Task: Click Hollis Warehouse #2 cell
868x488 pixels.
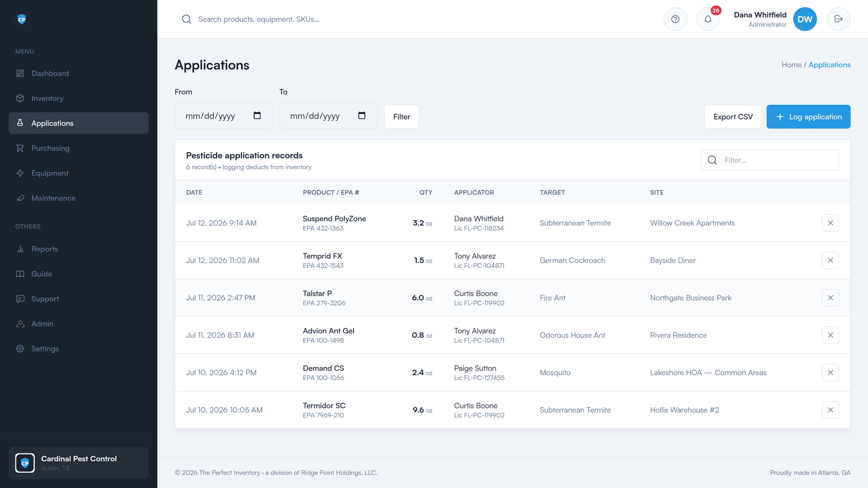Action: click(684, 410)
